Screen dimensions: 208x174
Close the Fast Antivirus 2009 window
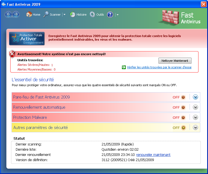pyautogui.click(x=204, y=4)
